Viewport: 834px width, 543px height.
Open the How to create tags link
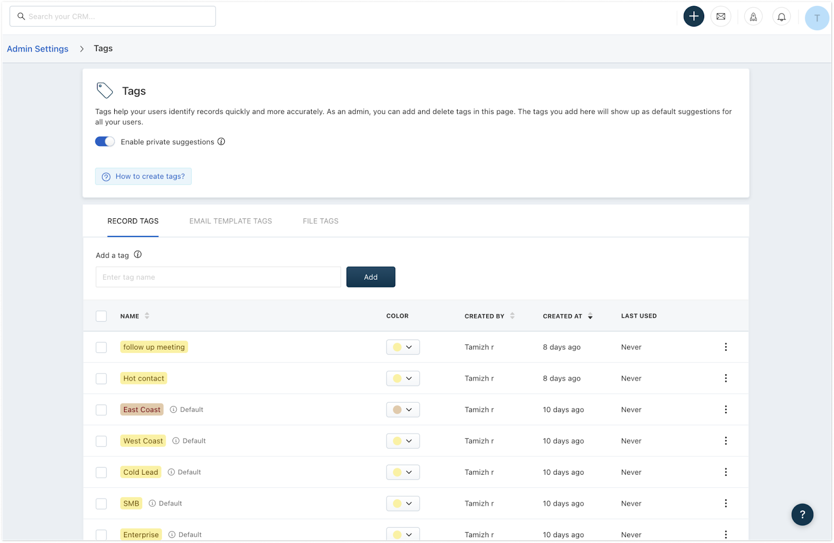(x=143, y=176)
